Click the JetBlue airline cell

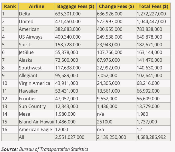click(26, 52)
